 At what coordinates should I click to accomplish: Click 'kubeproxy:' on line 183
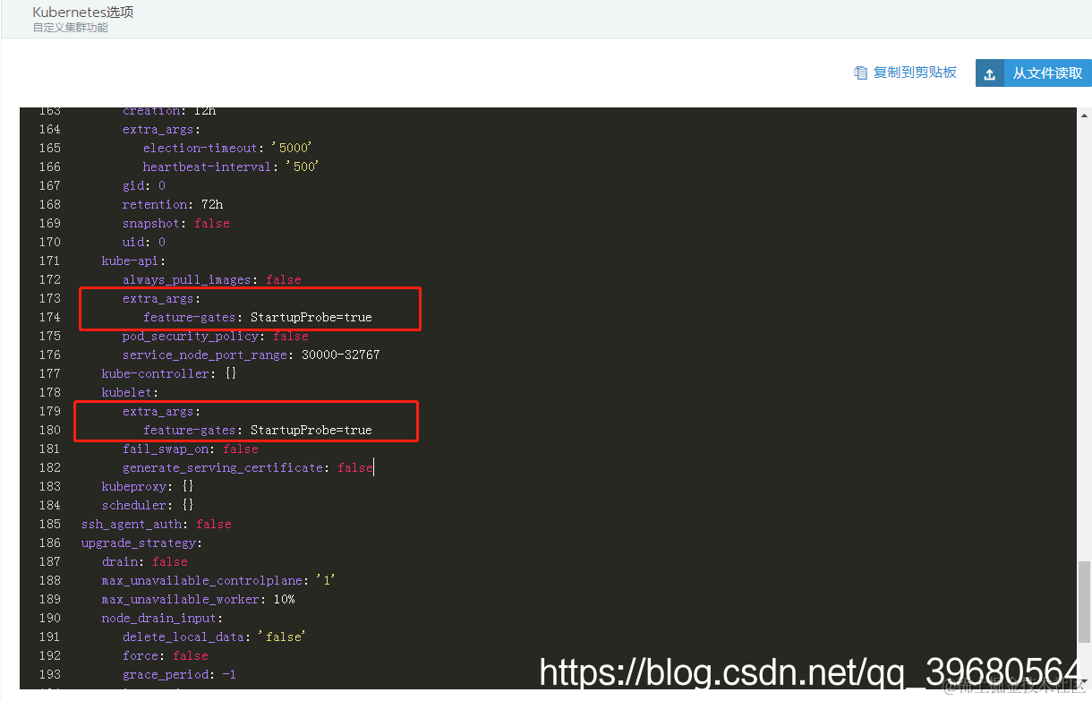click(137, 486)
